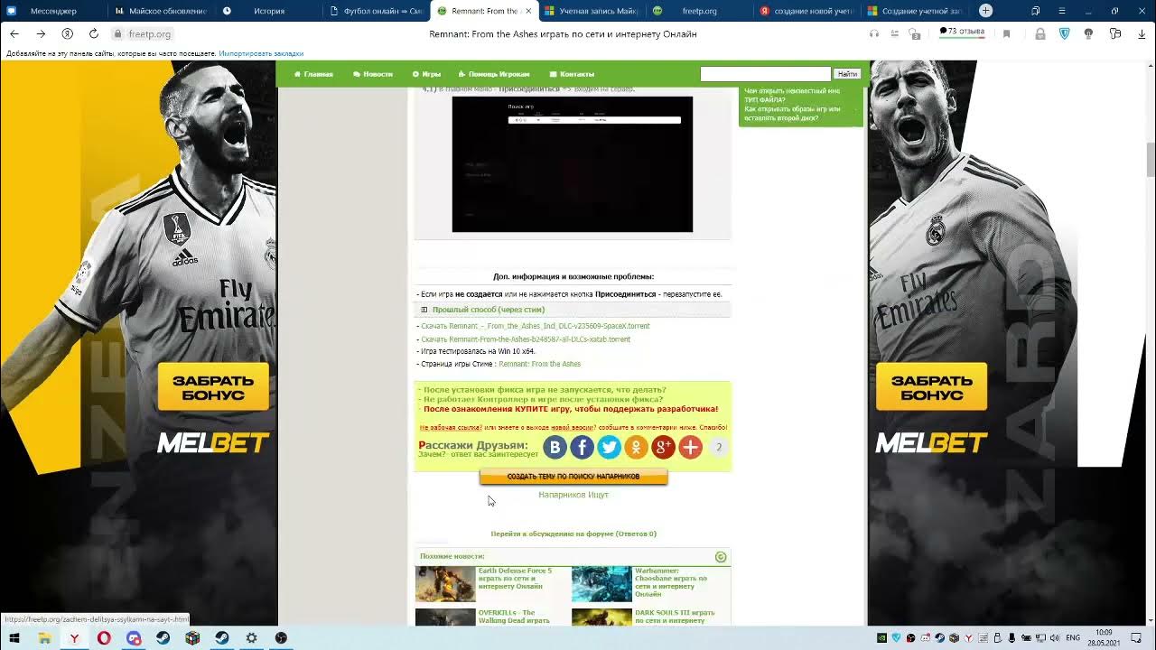Image resolution: width=1156 pixels, height=650 pixels.
Task: Click the site search input field
Action: [x=765, y=74]
